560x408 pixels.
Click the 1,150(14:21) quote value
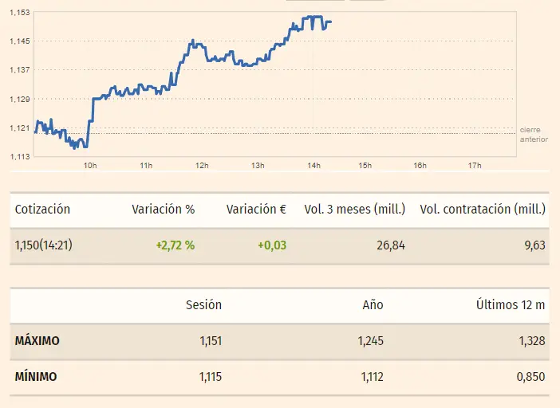(x=43, y=245)
